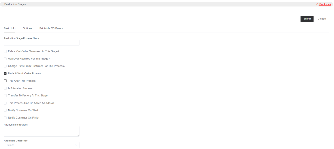Enable Notify Customer On Start
This screenshot has height=149, width=334.
coord(5,110)
